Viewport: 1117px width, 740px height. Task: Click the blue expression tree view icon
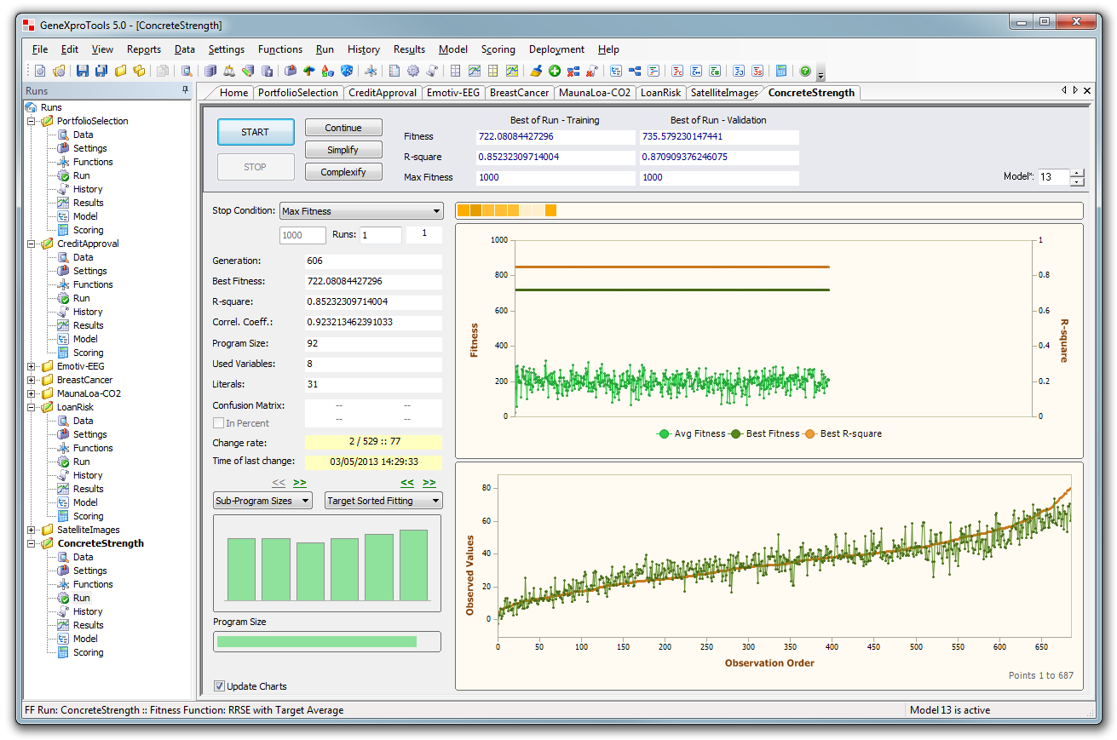click(635, 72)
